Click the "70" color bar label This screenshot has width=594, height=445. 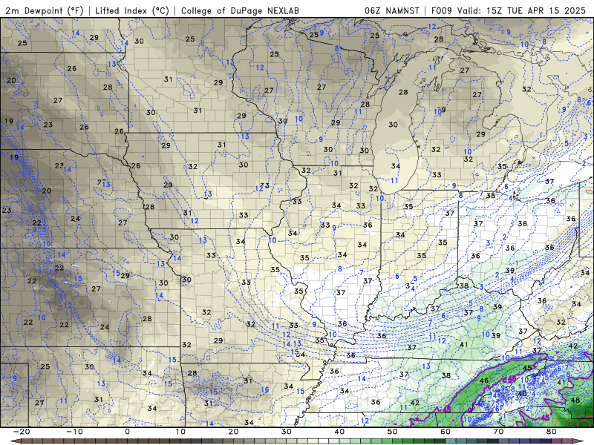tap(498, 432)
